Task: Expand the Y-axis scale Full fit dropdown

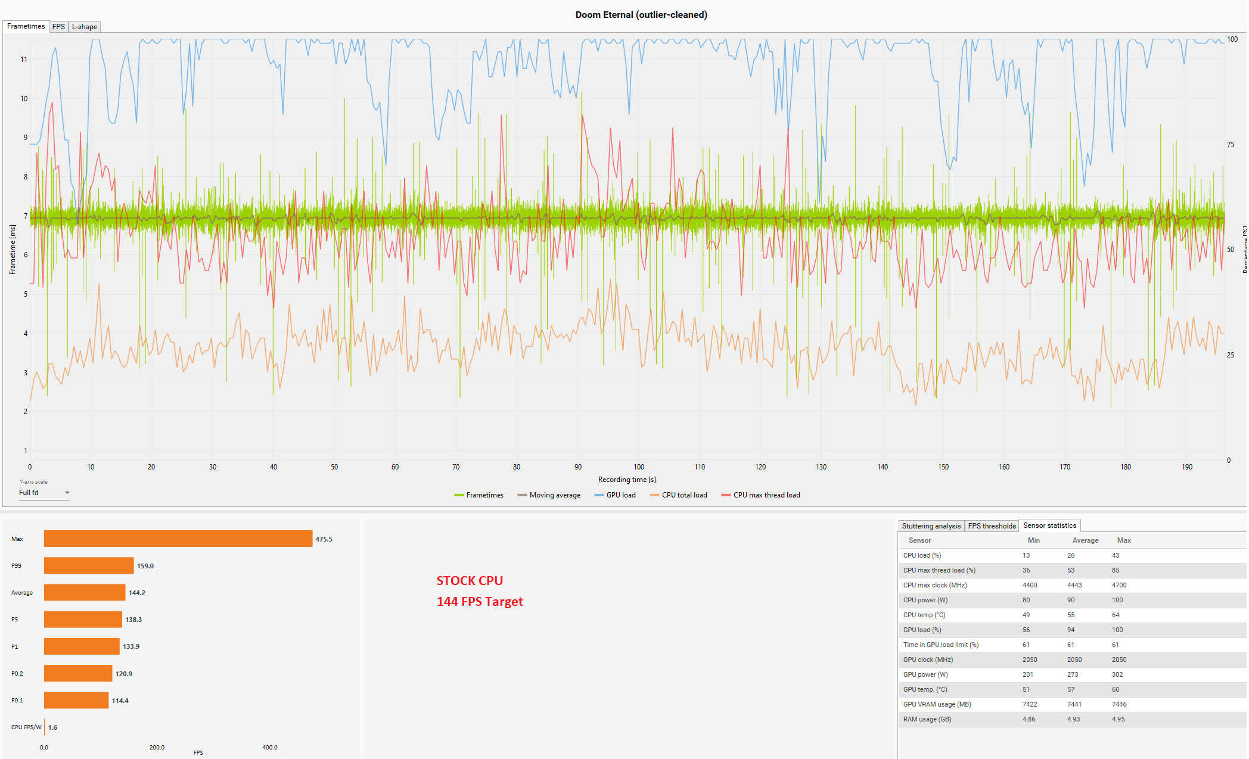Action: pyautogui.click(x=44, y=493)
